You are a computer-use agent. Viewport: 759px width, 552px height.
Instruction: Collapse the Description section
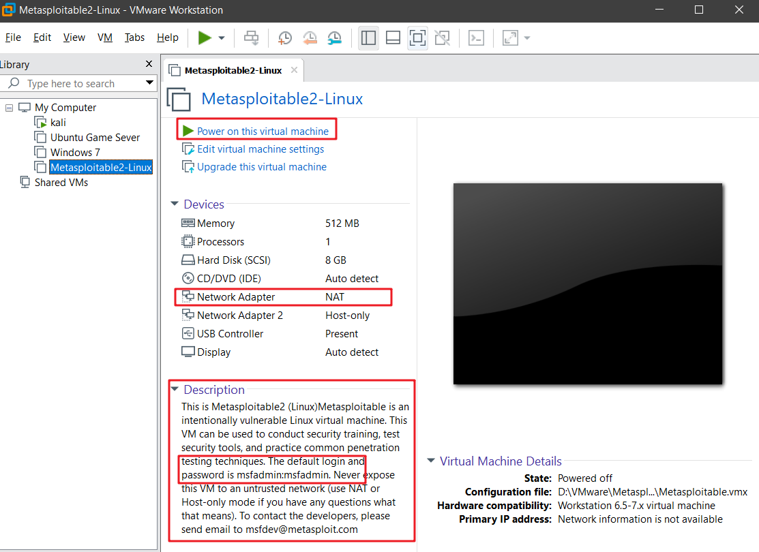(175, 389)
